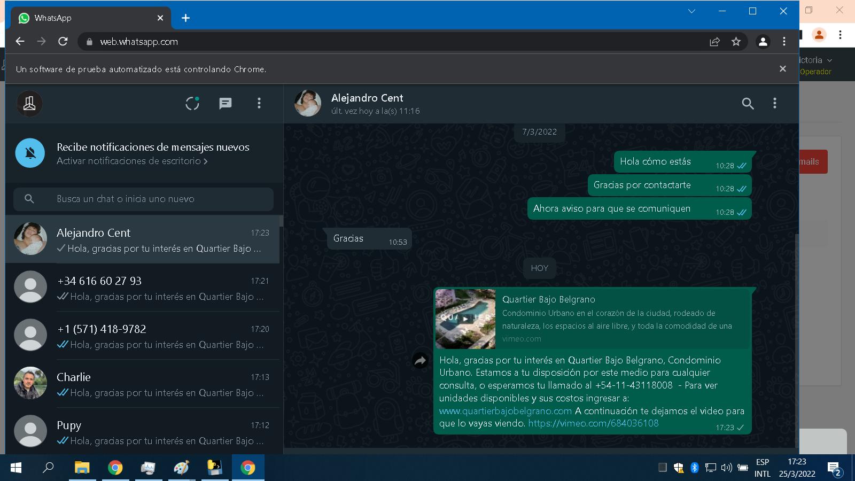The image size is (855, 481).
Task: Open a new browser tab
Action: pos(185,18)
